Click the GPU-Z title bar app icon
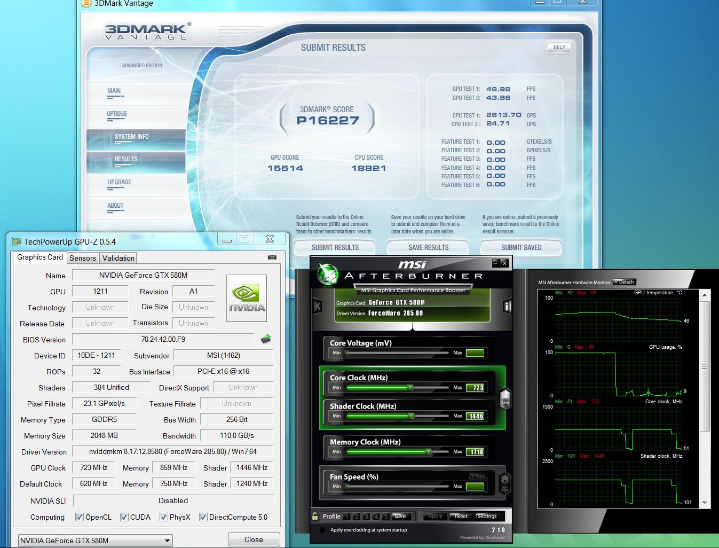 16,241
